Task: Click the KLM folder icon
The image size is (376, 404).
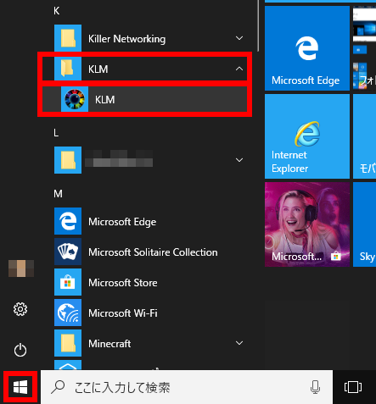Action: click(68, 69)
